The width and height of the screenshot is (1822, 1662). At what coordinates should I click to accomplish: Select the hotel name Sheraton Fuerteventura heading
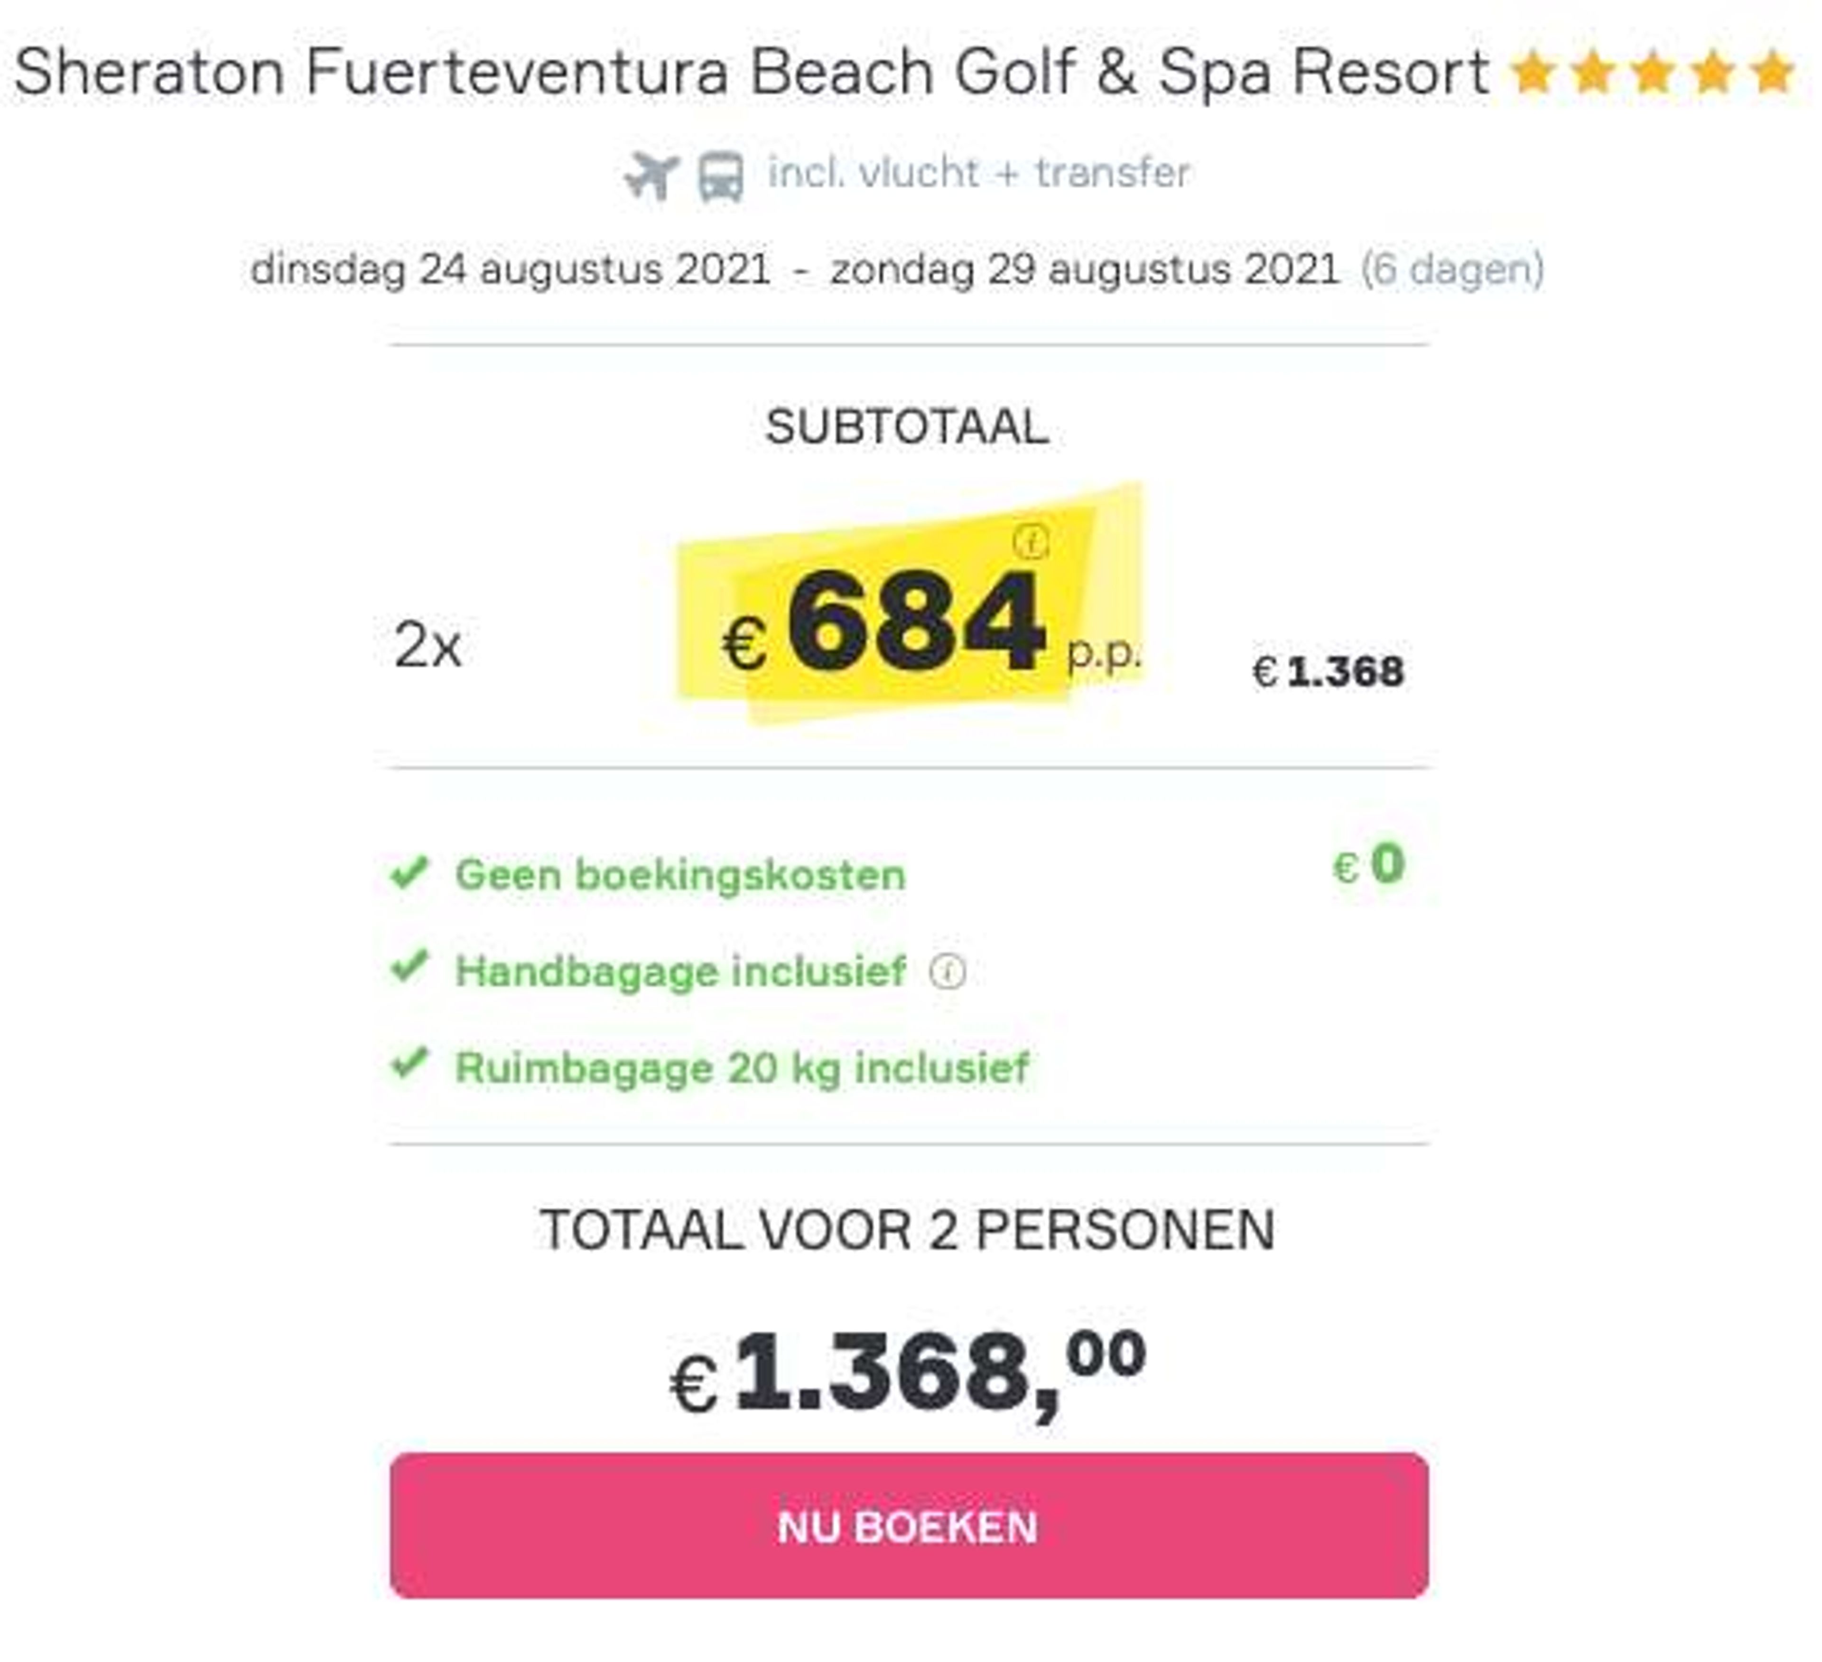[751, 72]
